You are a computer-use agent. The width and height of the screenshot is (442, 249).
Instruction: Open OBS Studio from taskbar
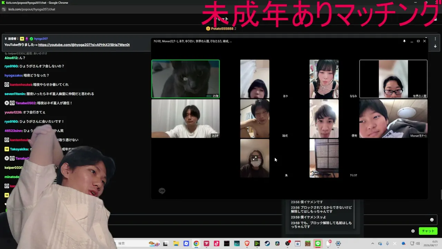click(288, 243)
